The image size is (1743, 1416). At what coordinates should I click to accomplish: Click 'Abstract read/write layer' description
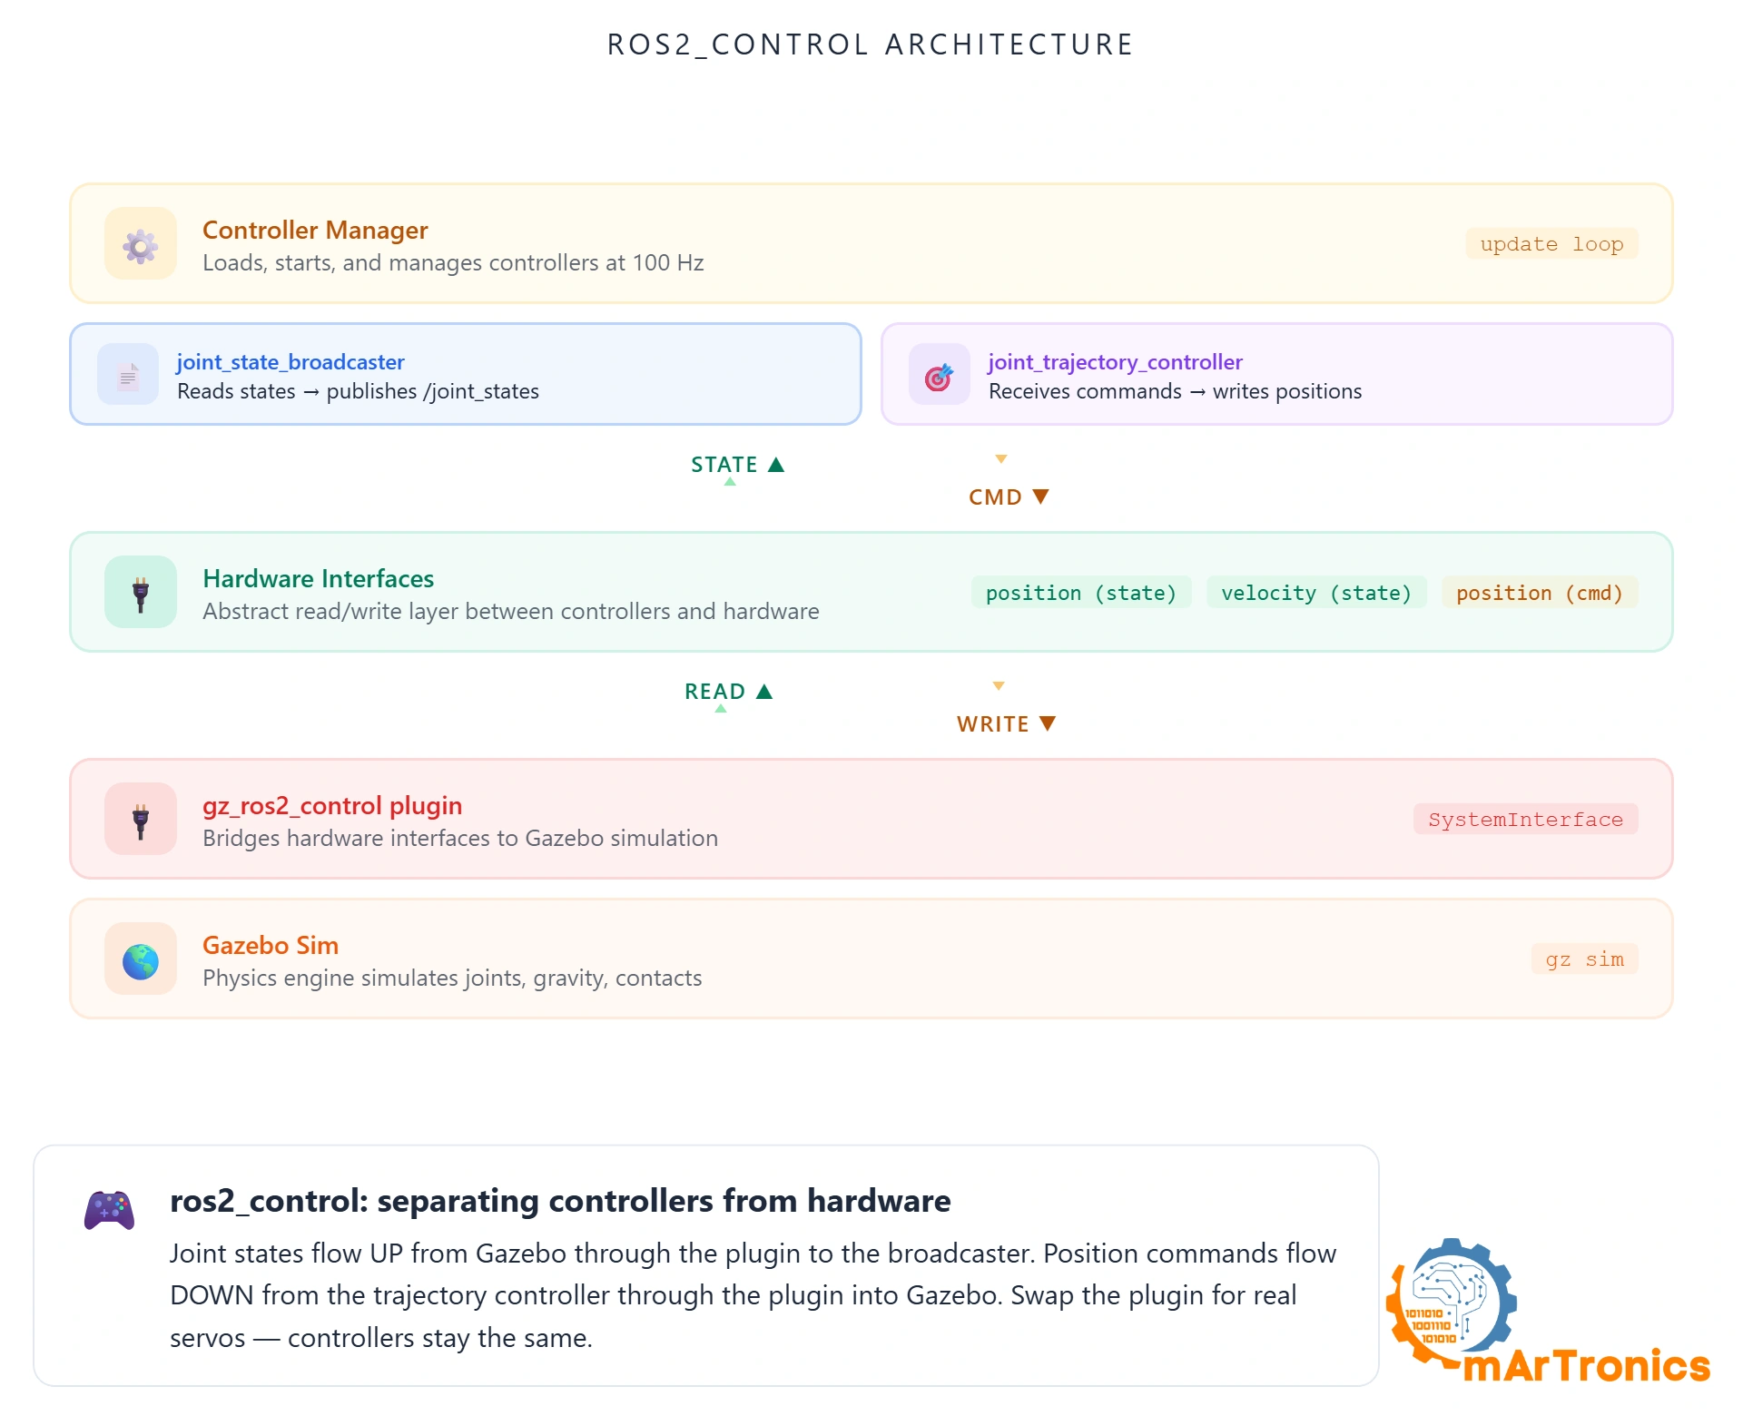pos(510,612)
